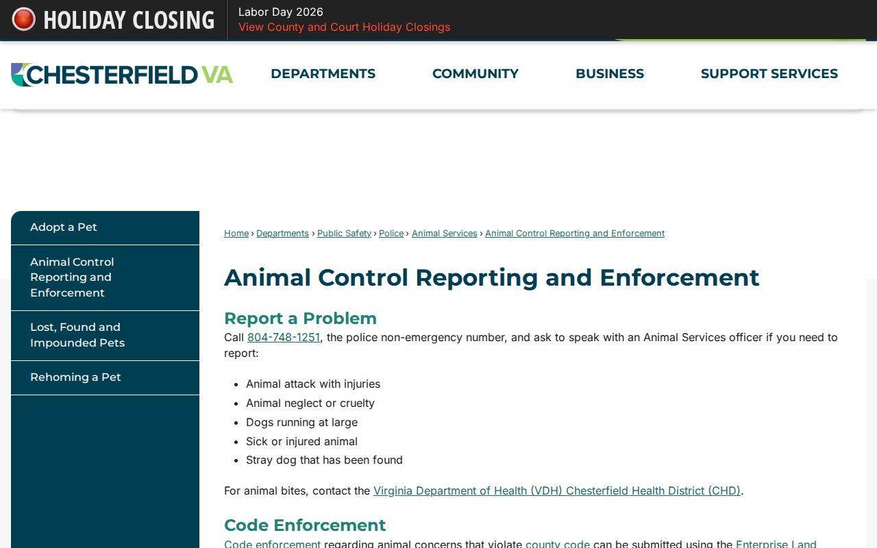
Task: Click the red Holiday Closing alert icon
Action: coord(23,19)
